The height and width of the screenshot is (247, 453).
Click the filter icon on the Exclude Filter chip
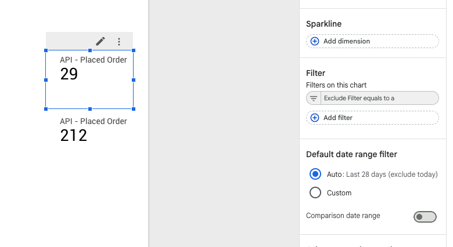tap(314, 98)
